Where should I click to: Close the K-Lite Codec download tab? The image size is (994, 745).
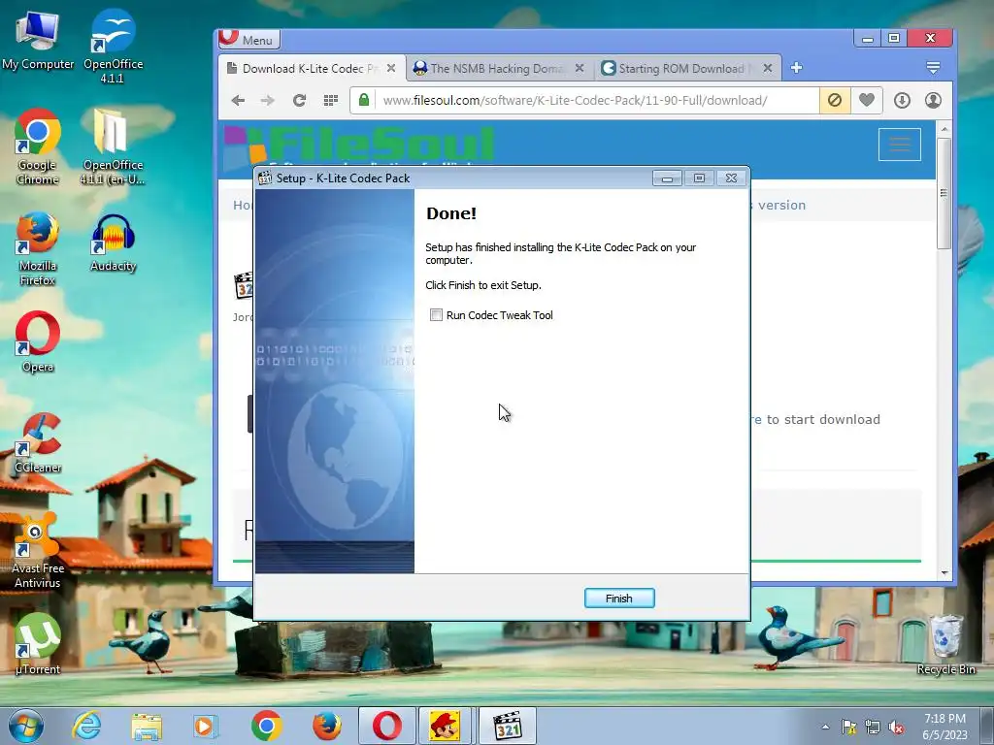[391, 68]
